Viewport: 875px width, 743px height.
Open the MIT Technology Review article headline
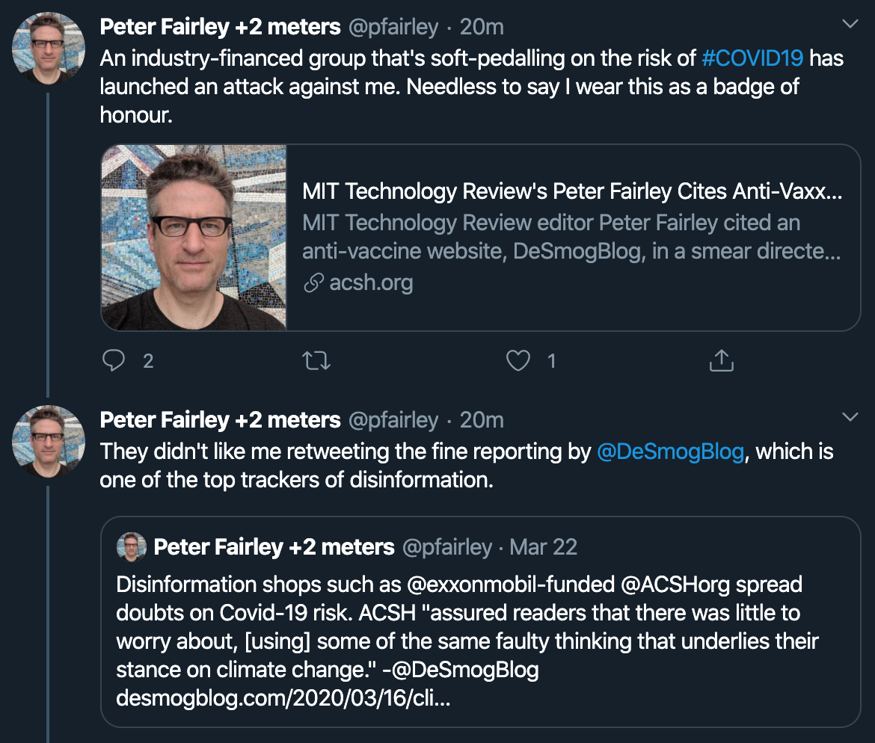(x=572, y=191)
